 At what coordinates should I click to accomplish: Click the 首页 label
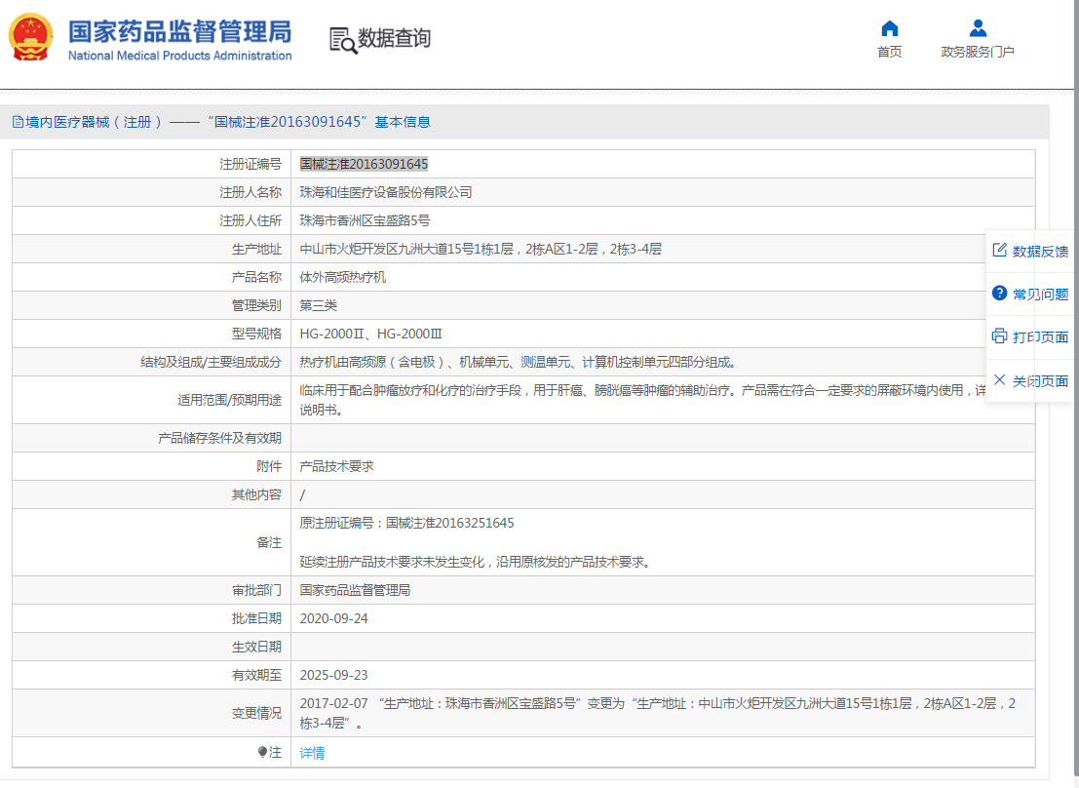(x=889, y=52)
